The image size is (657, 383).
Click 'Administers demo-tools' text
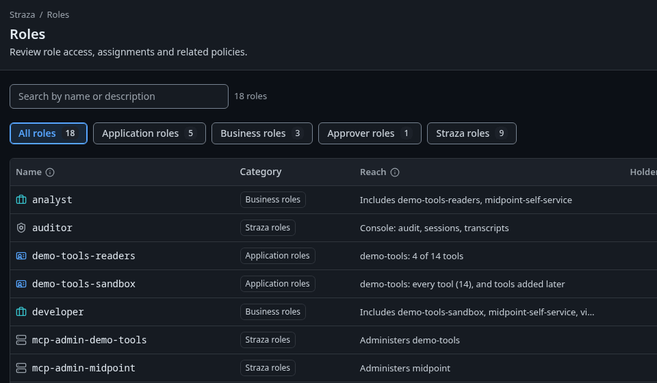click(410, 341)
